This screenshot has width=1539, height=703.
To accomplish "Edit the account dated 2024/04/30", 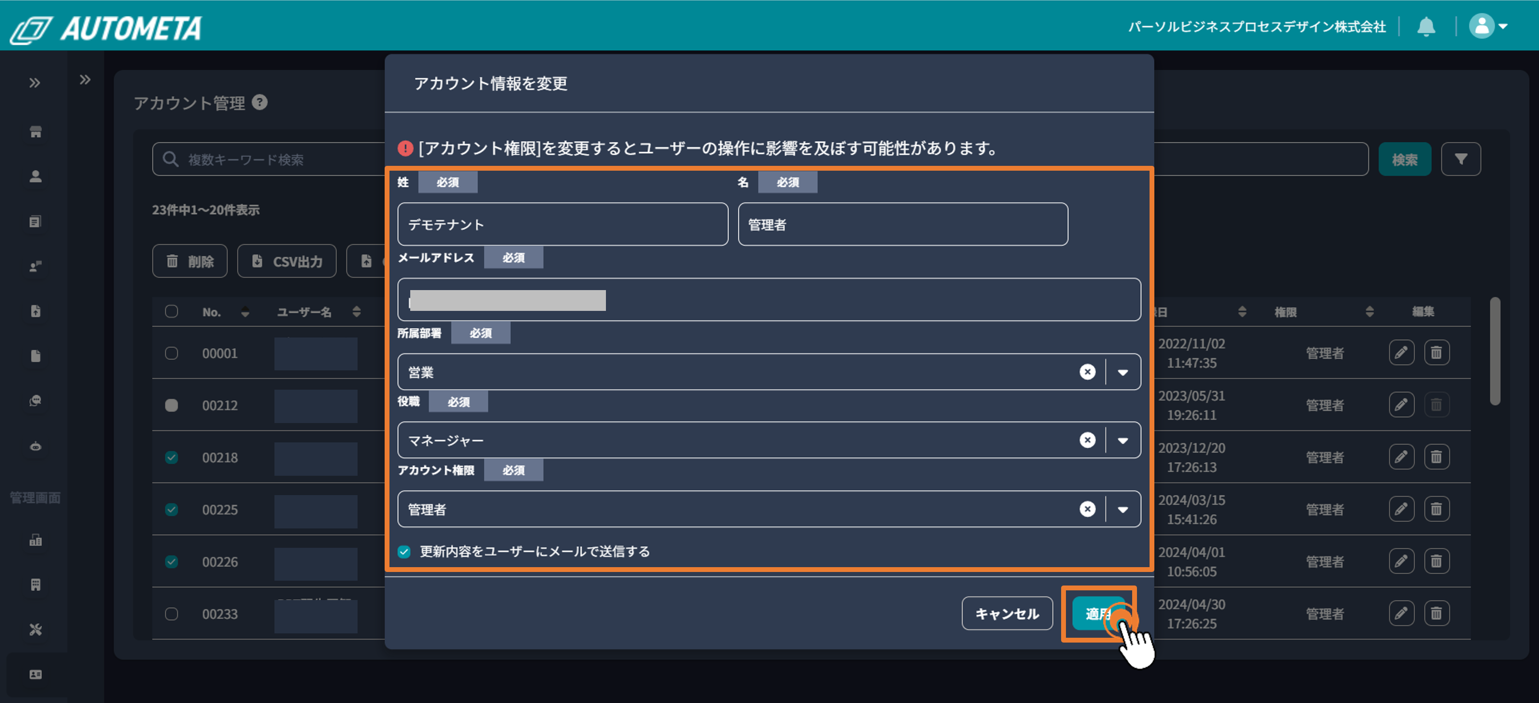I will [x=1401, y=613].
